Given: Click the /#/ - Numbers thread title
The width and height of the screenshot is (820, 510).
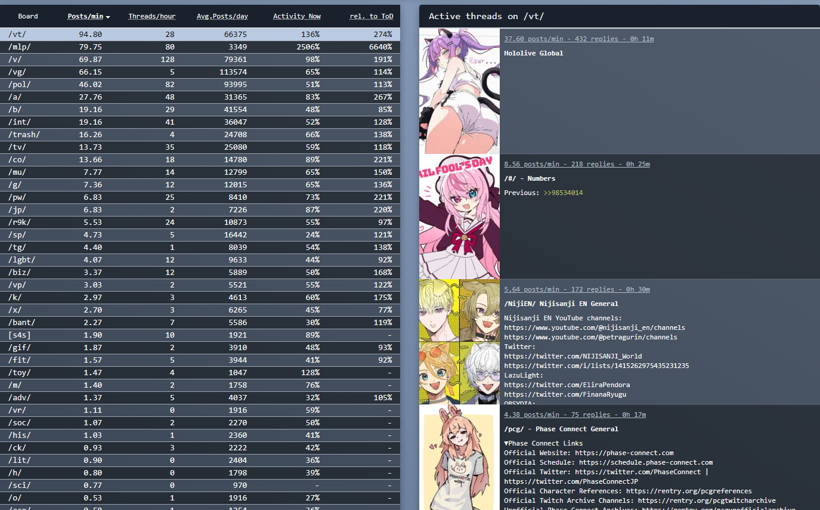Looking at the screenshot, I should [530, 178].
